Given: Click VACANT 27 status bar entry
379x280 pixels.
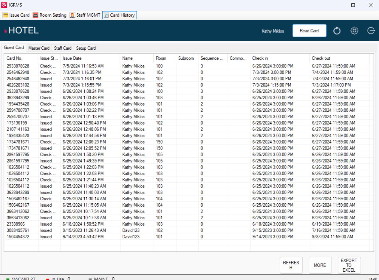Looking at the screenshot, I should click(21, 279).
